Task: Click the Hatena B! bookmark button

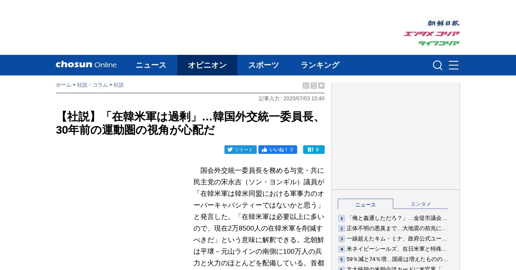Action: [x=314, y=150]
